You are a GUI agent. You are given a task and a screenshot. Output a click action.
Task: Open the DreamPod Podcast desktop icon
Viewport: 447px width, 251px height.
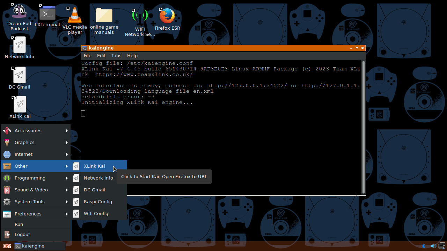click(20, 17)
